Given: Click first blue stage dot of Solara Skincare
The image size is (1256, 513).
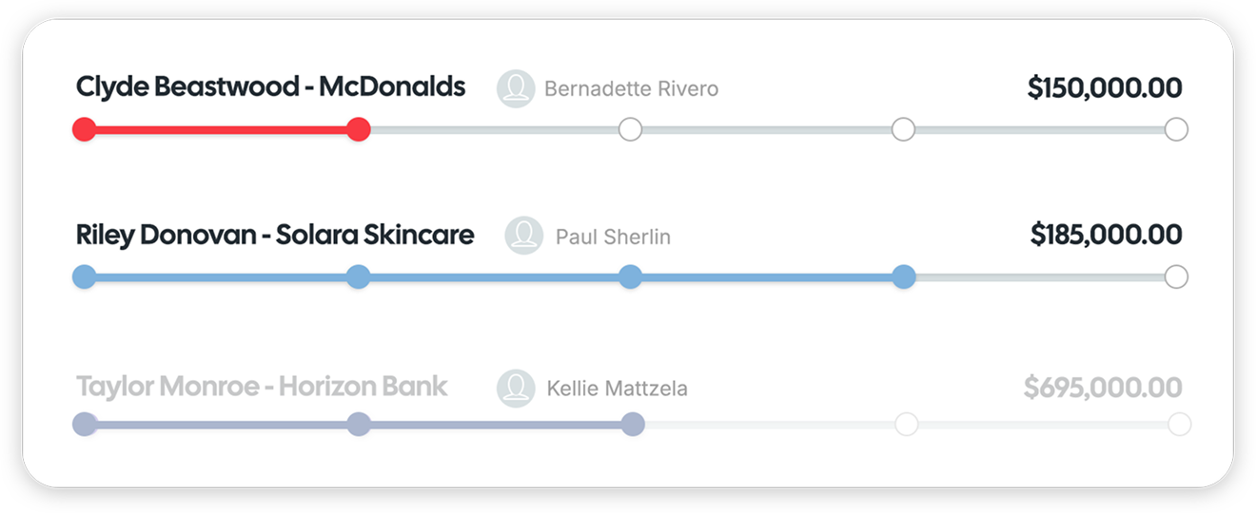Looking at the screenshot, I should pos(84,276).
